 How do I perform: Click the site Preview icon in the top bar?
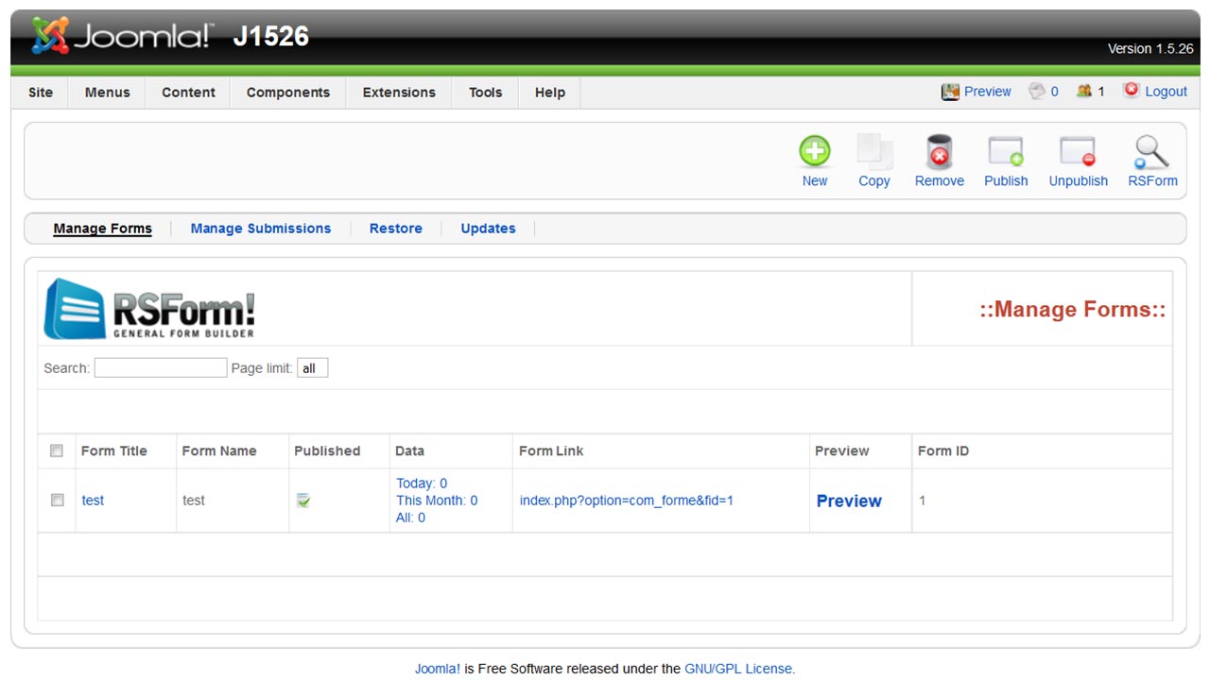click(x=950, y=92)
